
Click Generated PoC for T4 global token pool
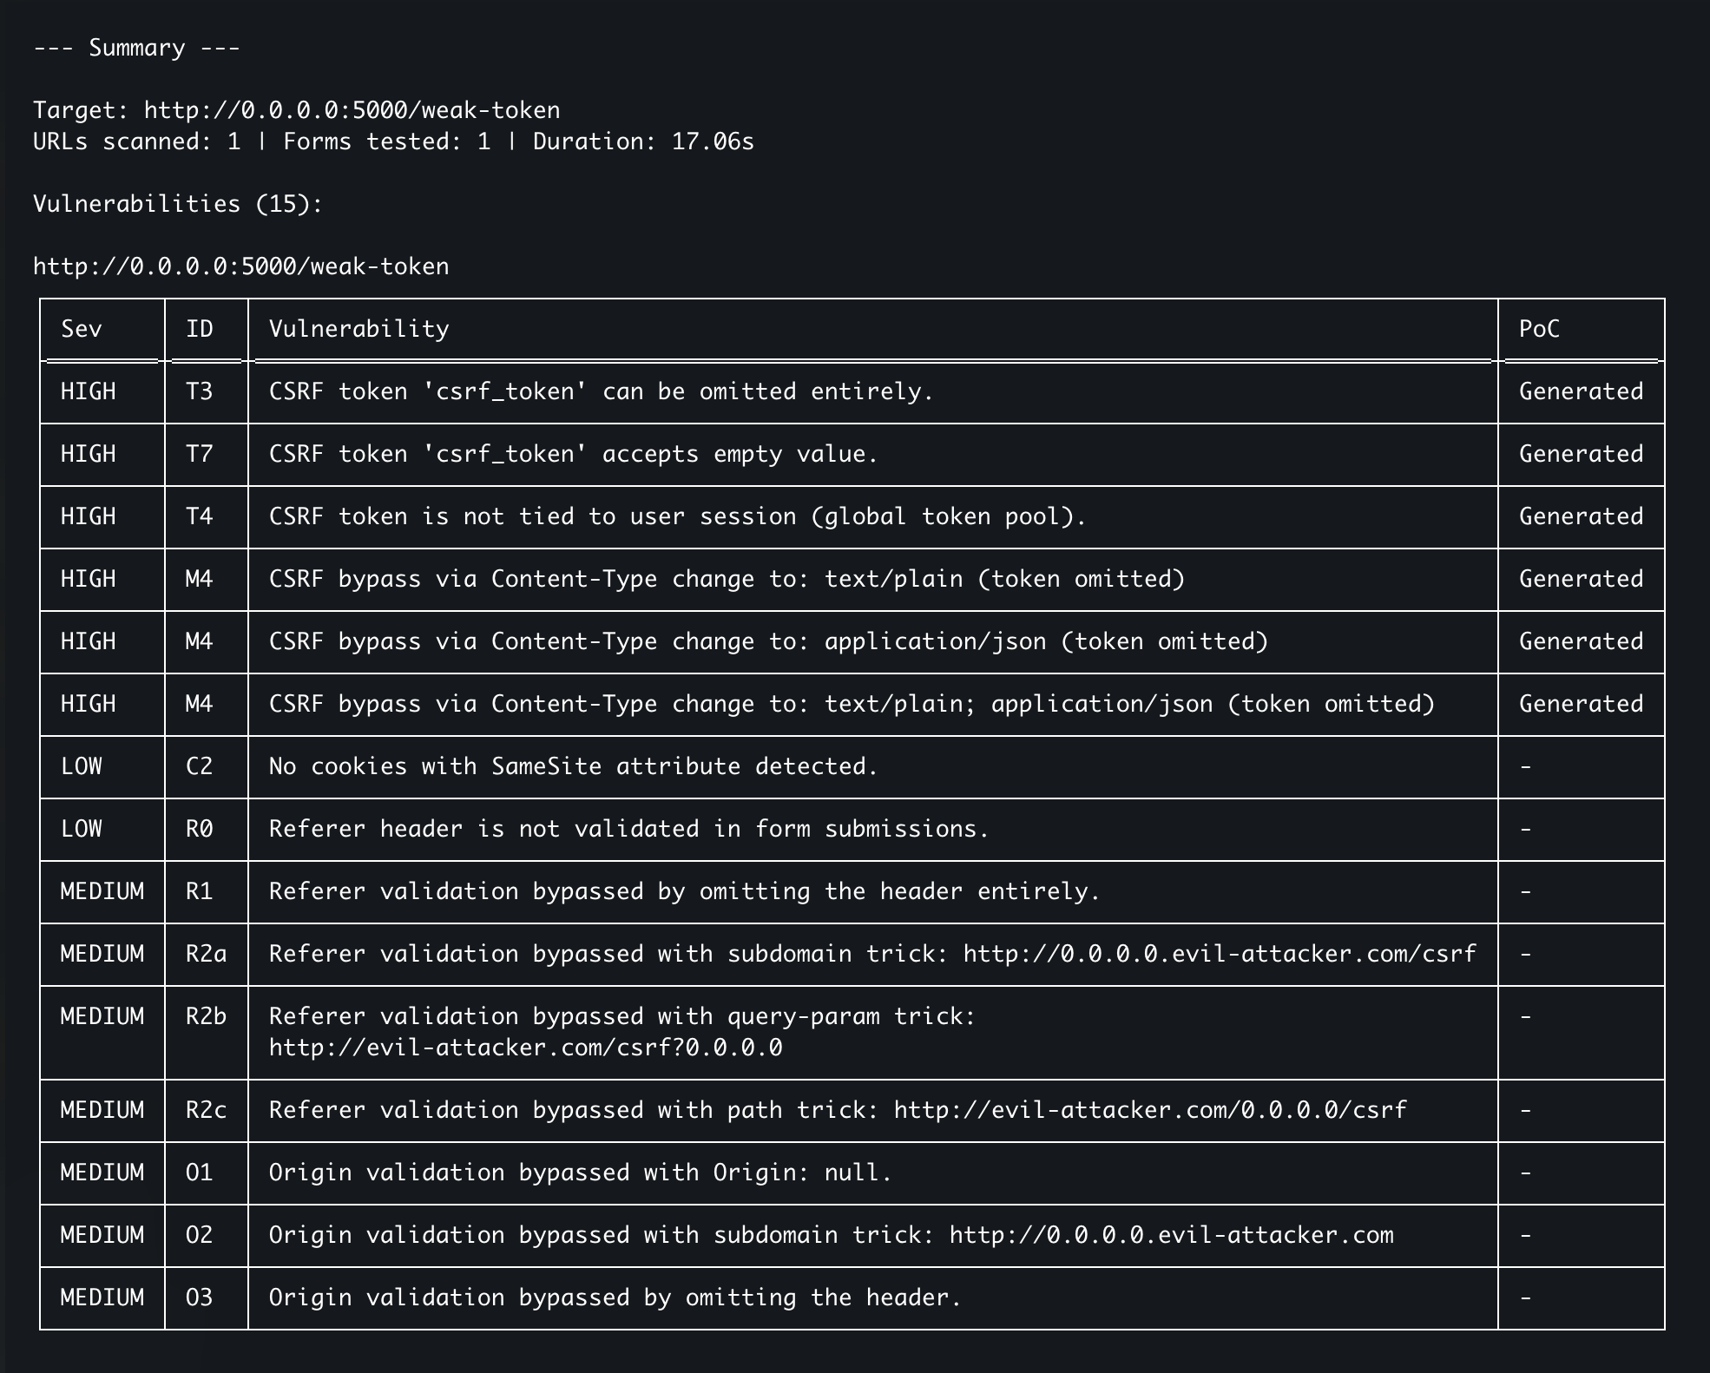point(1581,516)
